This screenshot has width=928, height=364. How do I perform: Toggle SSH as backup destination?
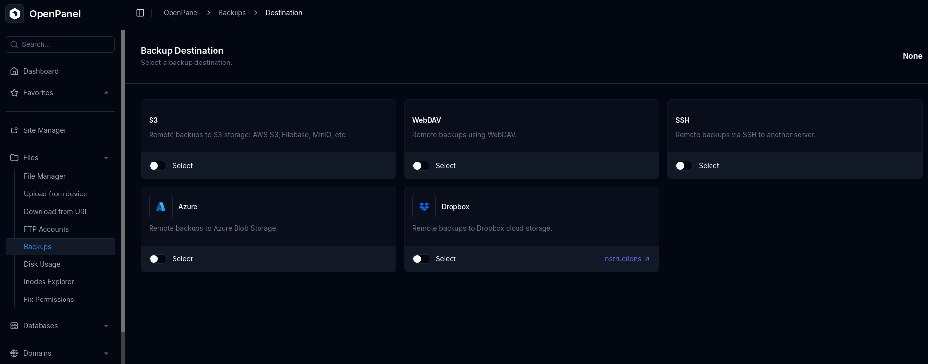[x=684, y=166]
